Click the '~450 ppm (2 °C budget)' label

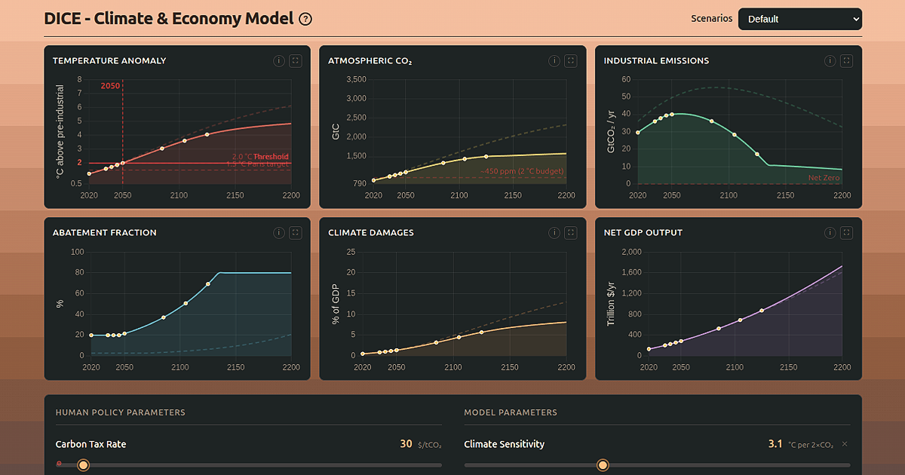pos(522,172)
